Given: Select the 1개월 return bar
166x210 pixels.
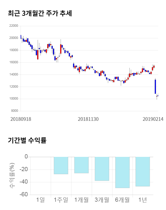Looking at the screenshot, I should click(81, 165).
